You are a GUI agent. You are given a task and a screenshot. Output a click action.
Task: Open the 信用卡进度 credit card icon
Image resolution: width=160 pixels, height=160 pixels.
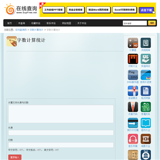pos(146,75)
